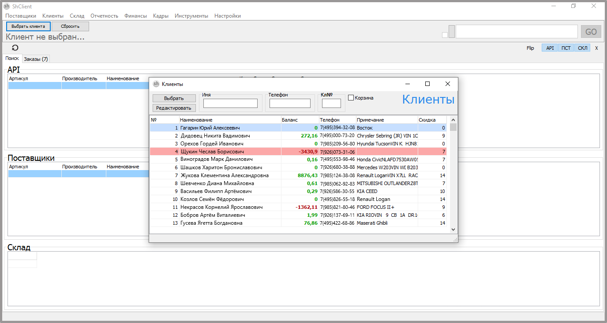The height and width of the screenshot is (323, 607).
Task: Select client Шевченко Диана Михайловна
Action: pos(298,183)
